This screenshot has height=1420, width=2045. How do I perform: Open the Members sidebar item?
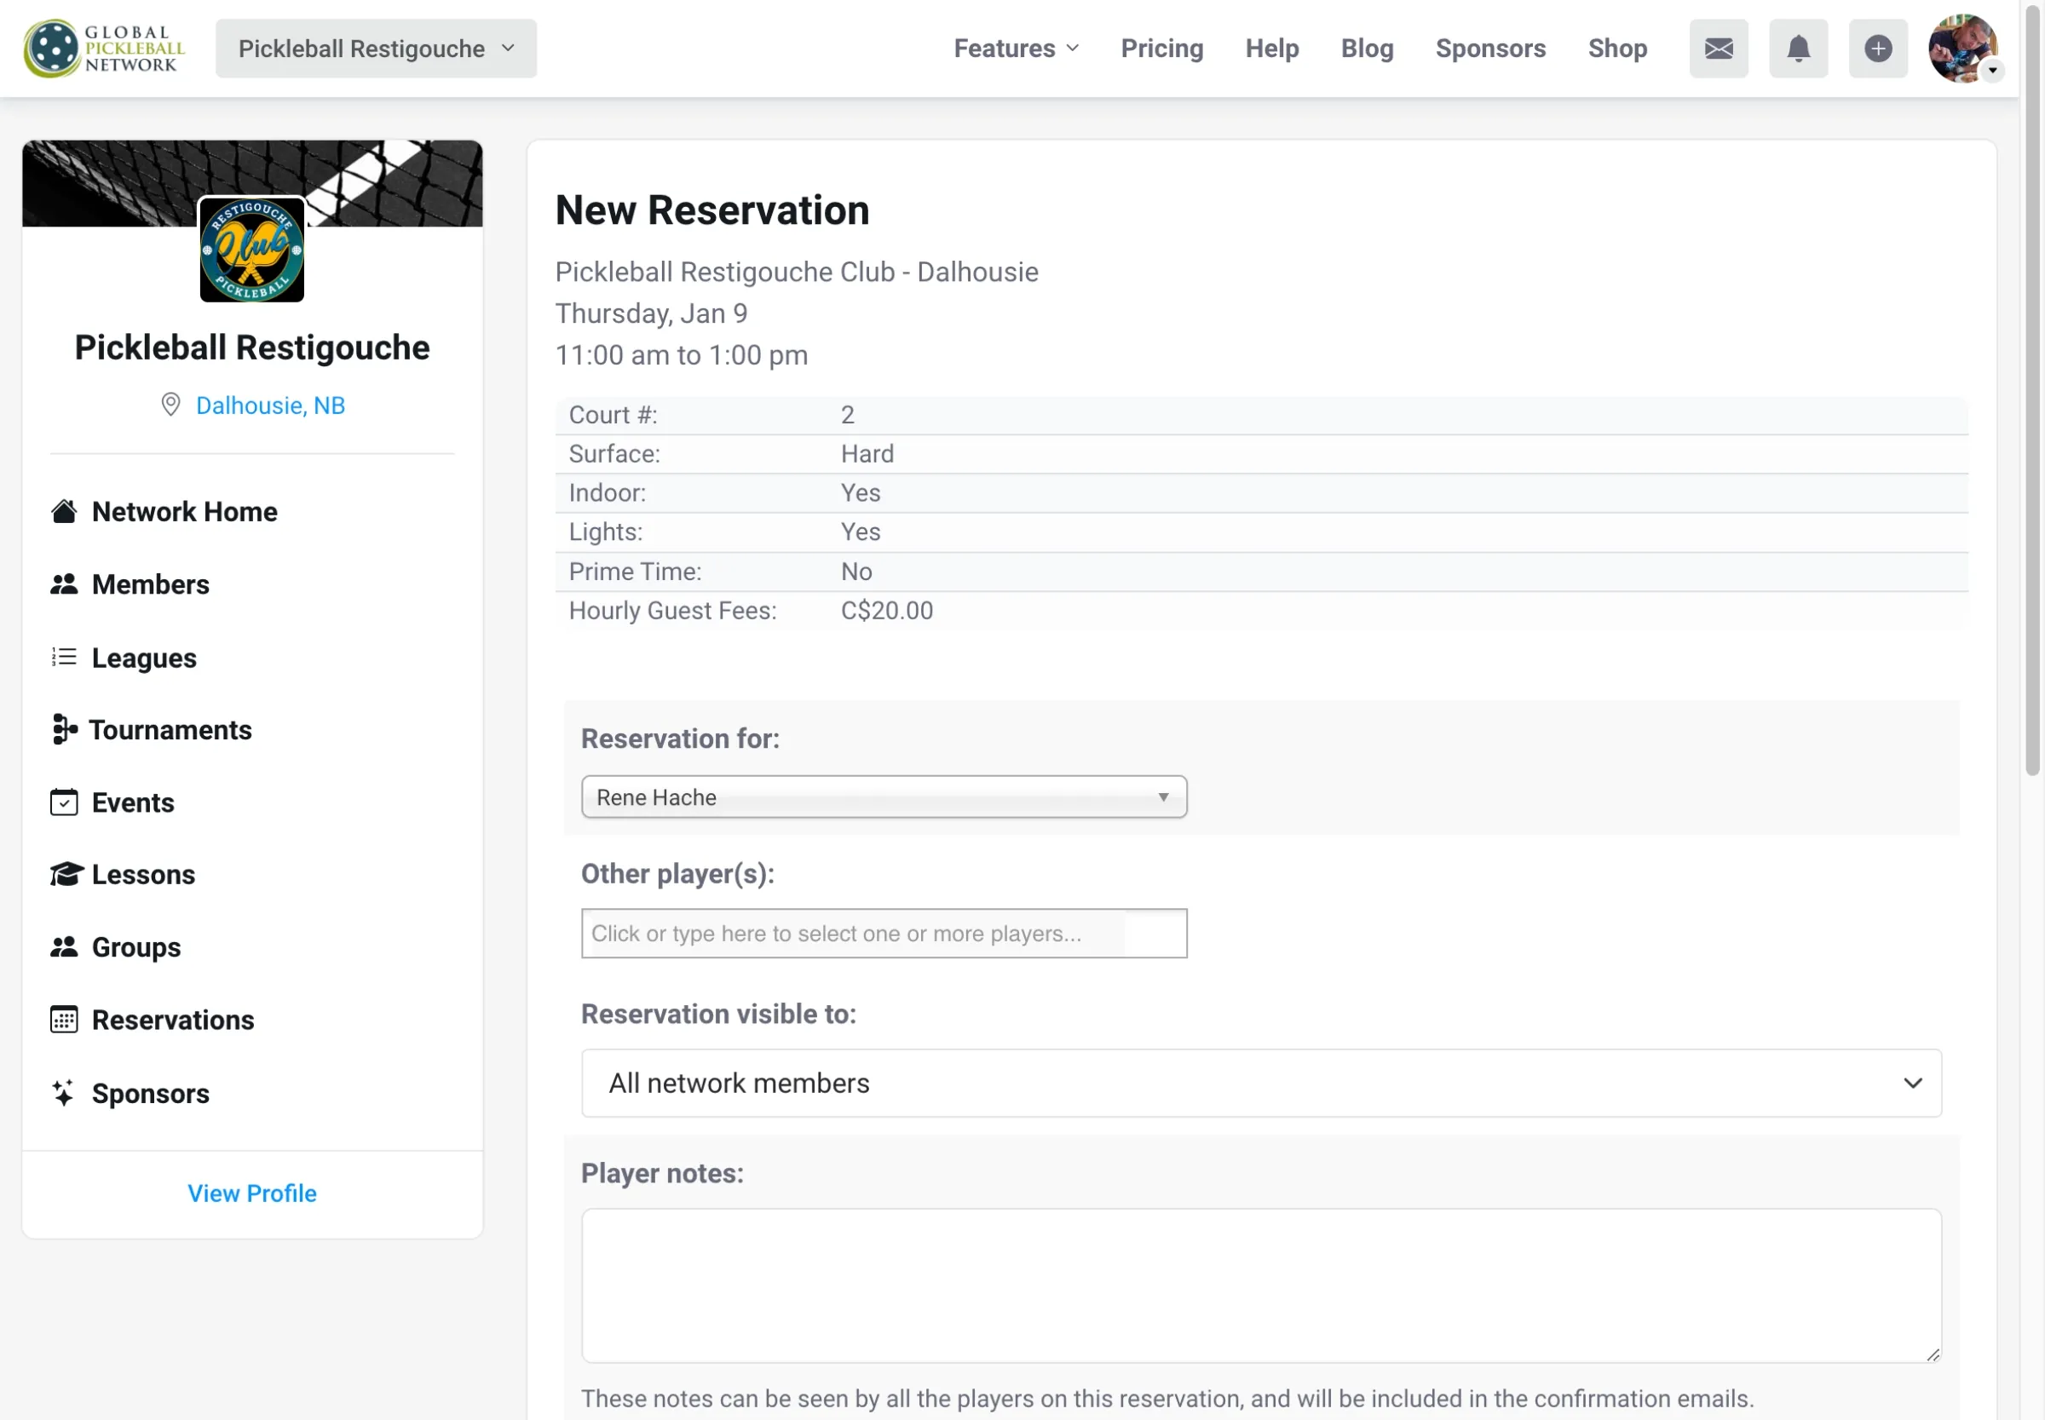(151, 584)
